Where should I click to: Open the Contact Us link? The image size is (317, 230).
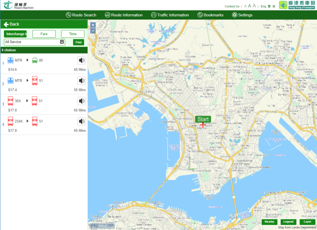coord(232,6)
